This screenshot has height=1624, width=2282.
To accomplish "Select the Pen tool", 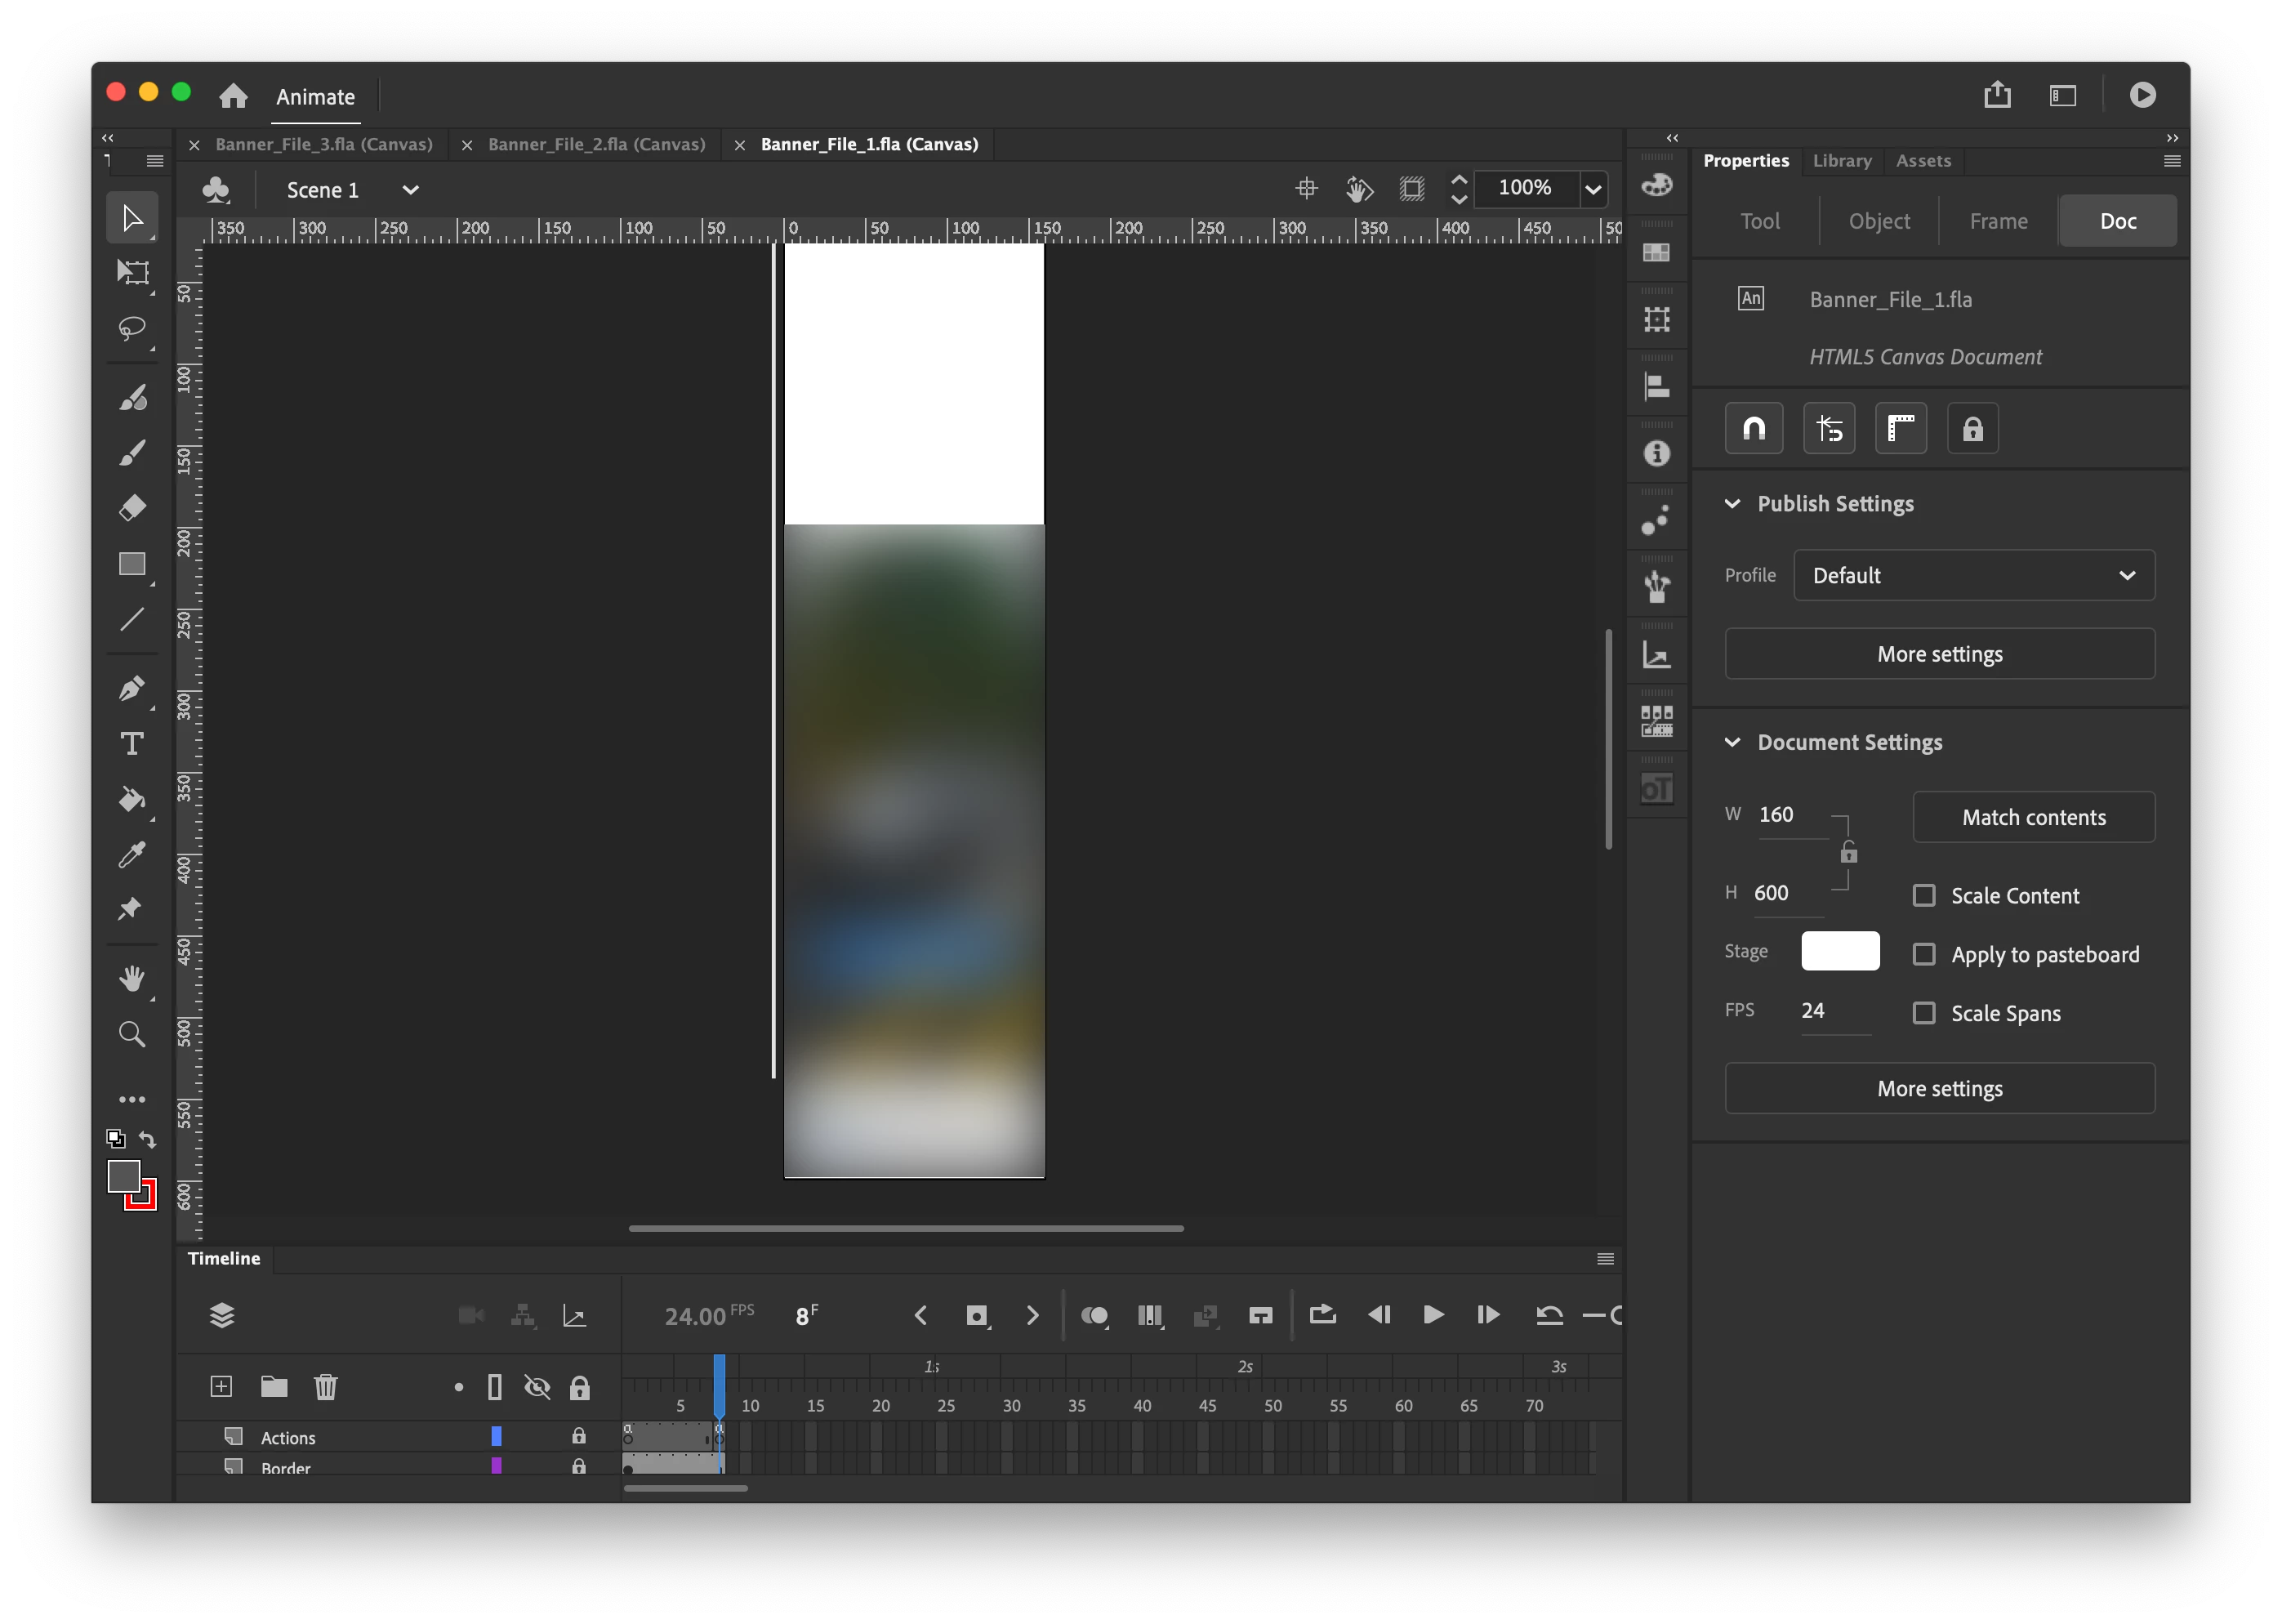I will pos(132,688).
